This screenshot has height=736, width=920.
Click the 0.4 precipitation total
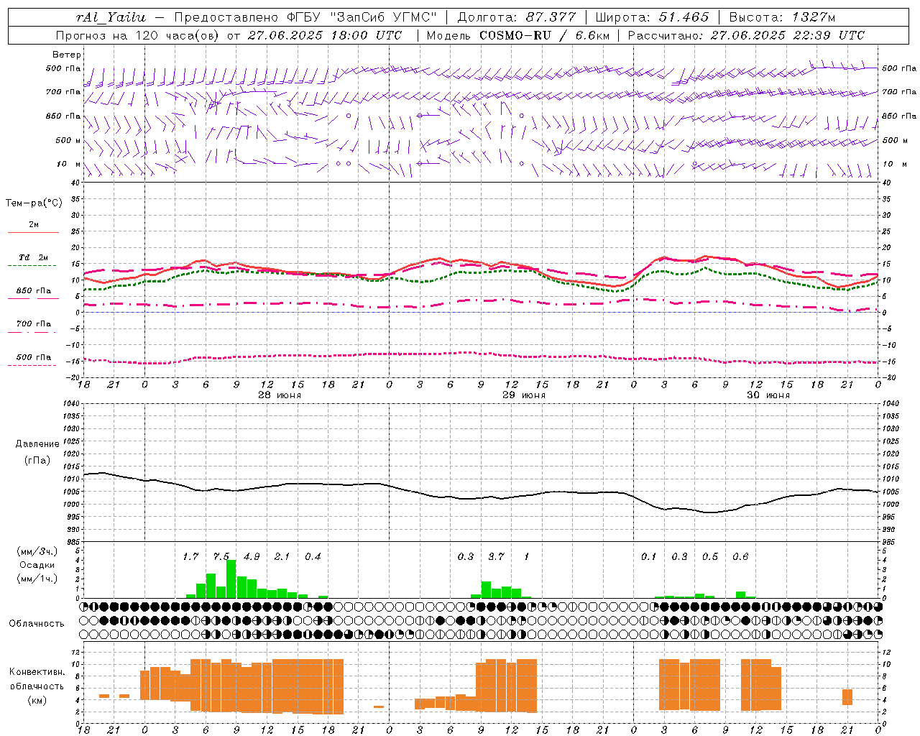pos(313,556)
